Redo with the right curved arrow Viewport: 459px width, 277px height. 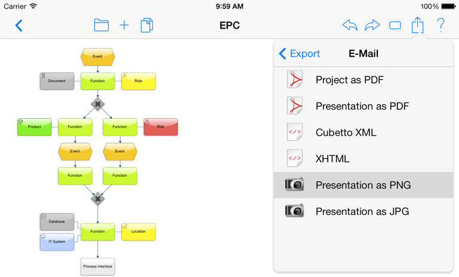[x=372, y=25]
